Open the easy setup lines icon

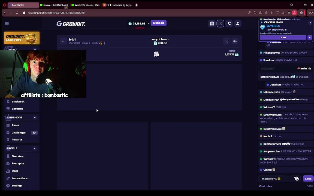pyautogui.click(x=289, y=13)
